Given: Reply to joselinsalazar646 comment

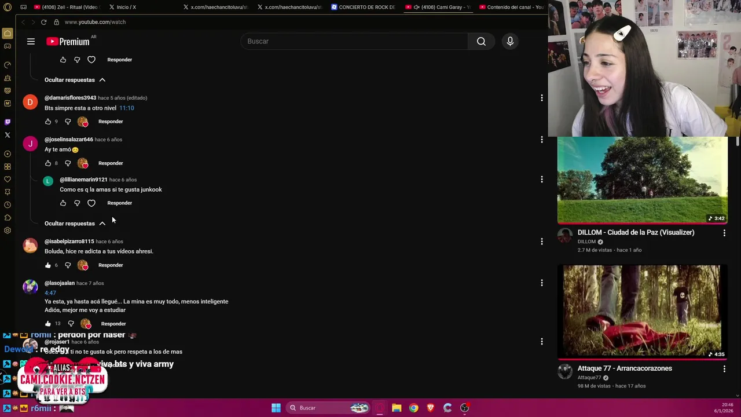Looking at the screenshot, I should click(111, 163).
